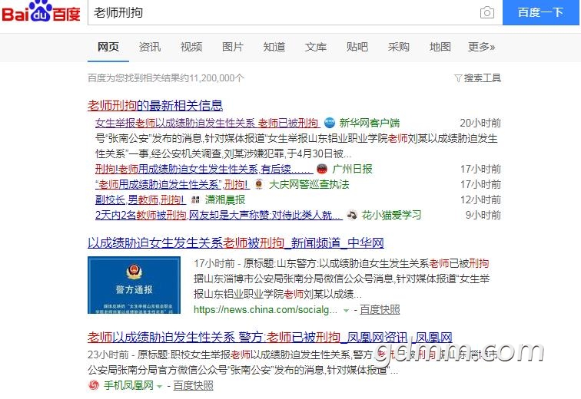Open 百度快照 for the 凤凰网 result
The image size is (581, 399).
click(193, 385)
